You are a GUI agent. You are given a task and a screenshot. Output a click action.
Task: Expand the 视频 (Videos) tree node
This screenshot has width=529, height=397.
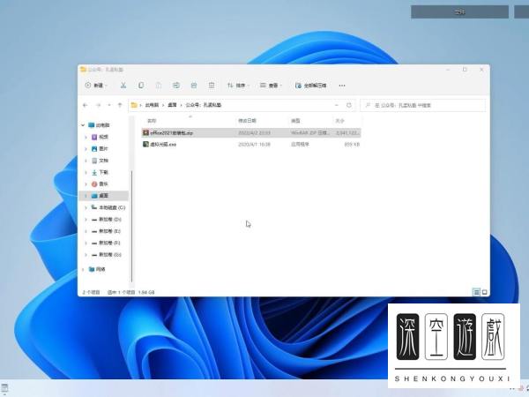86,137
